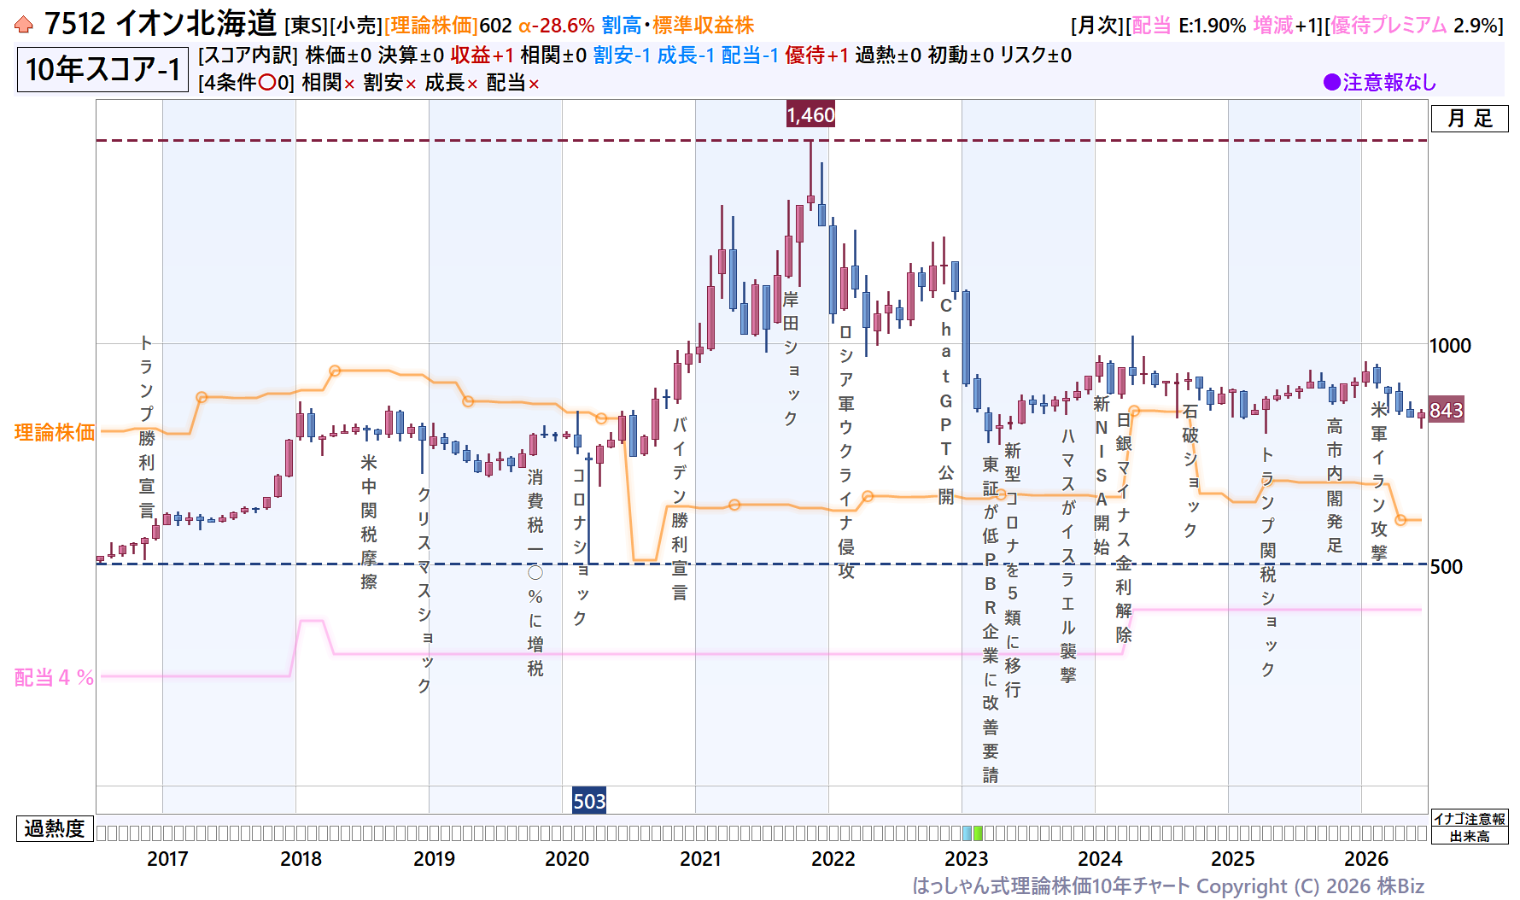1520x900 pixels.
Task: Click the orange 理論株価 legend label
Action: click(x=55, y=433)
